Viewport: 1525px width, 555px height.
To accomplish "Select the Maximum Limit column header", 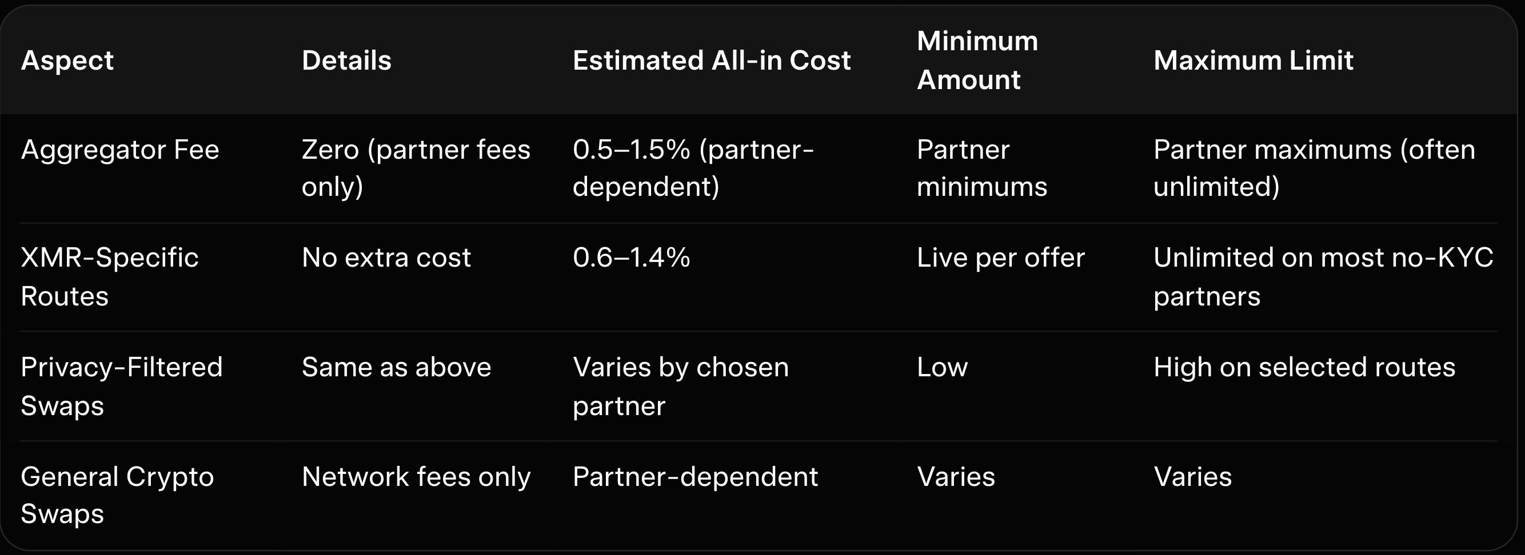I will click(x=1253, y=61).
